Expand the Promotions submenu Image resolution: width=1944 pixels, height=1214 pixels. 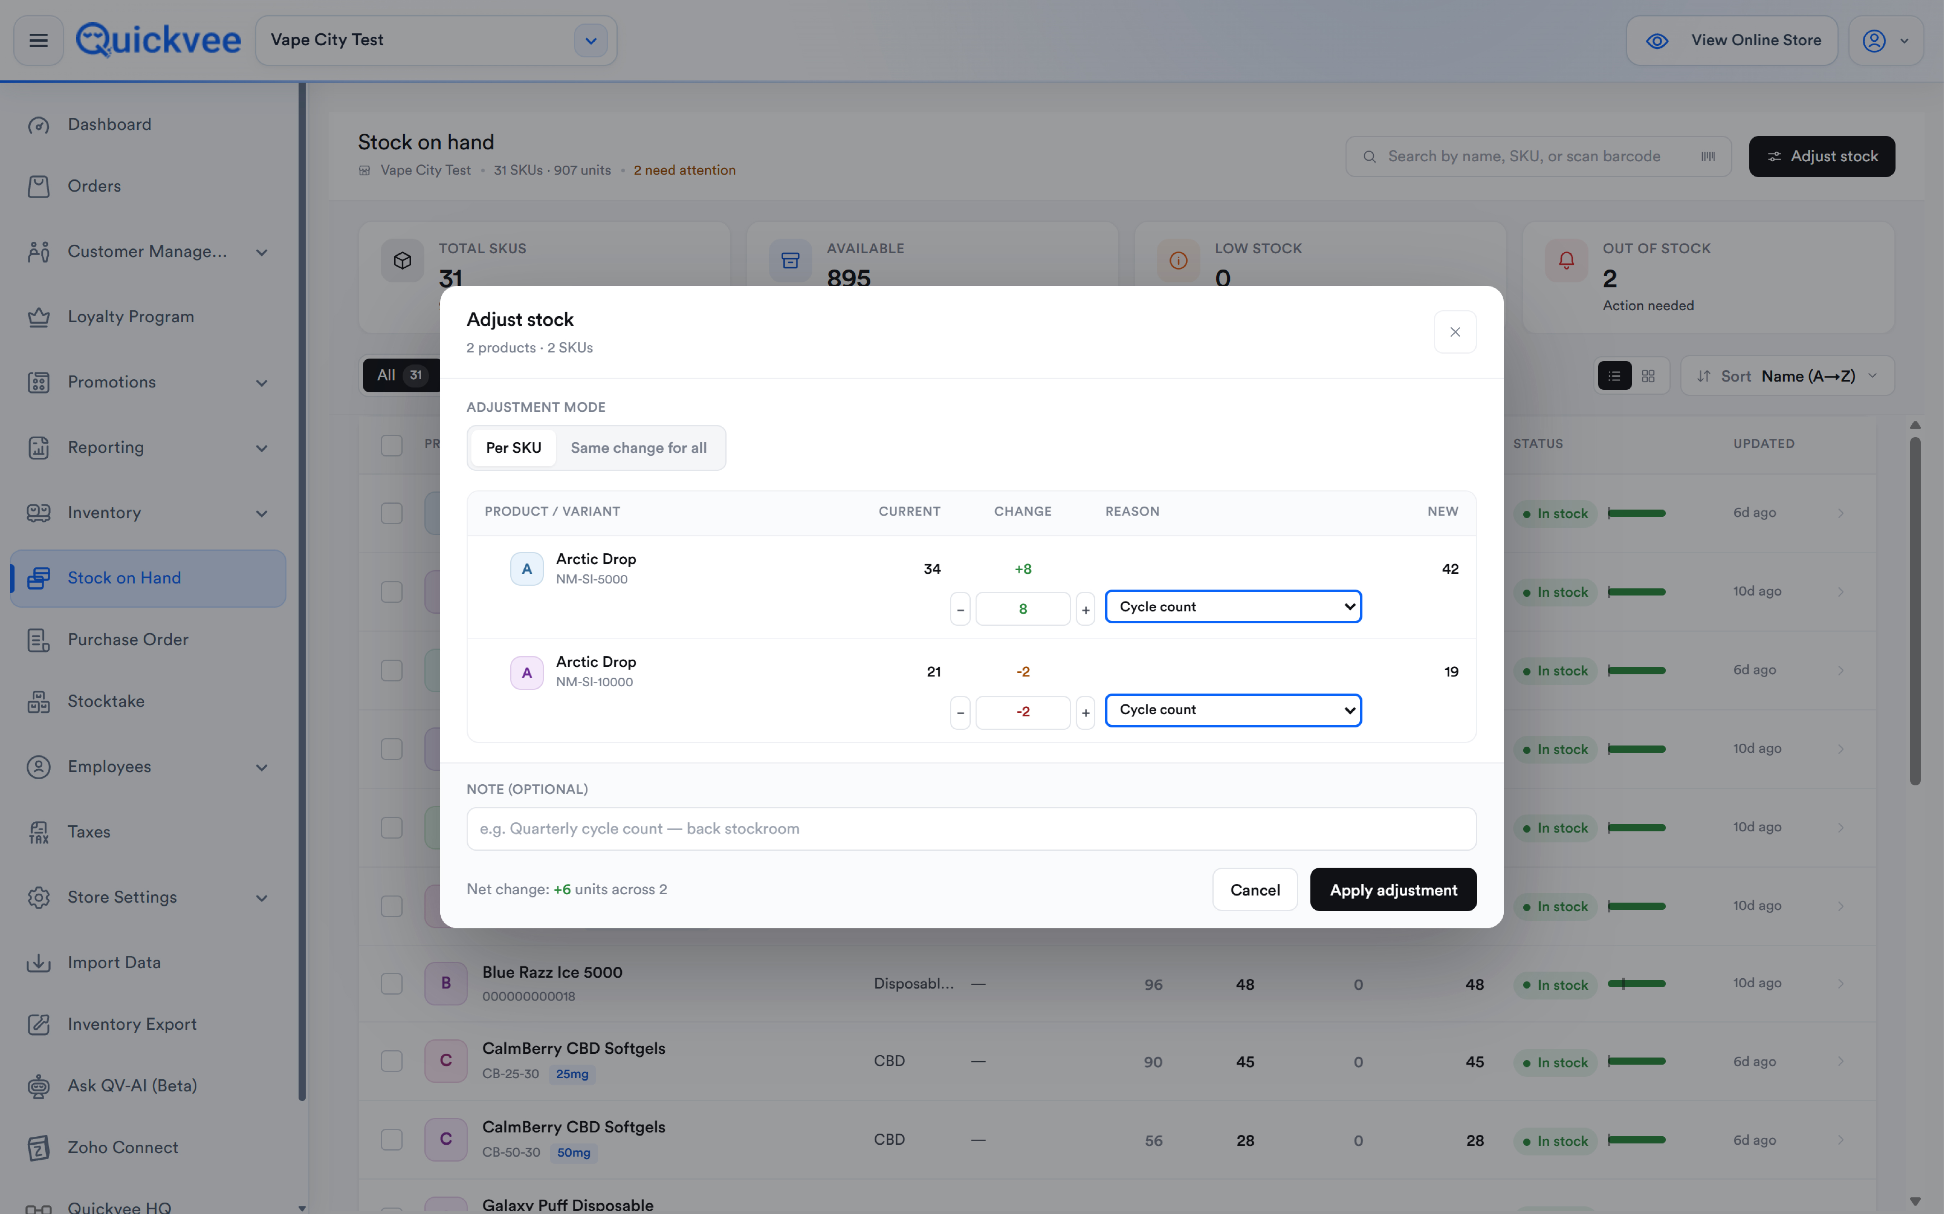(262, 383)
